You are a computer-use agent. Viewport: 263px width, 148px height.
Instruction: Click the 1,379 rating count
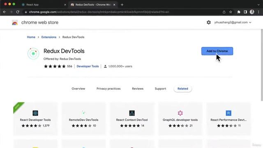(x=46, y=125)
